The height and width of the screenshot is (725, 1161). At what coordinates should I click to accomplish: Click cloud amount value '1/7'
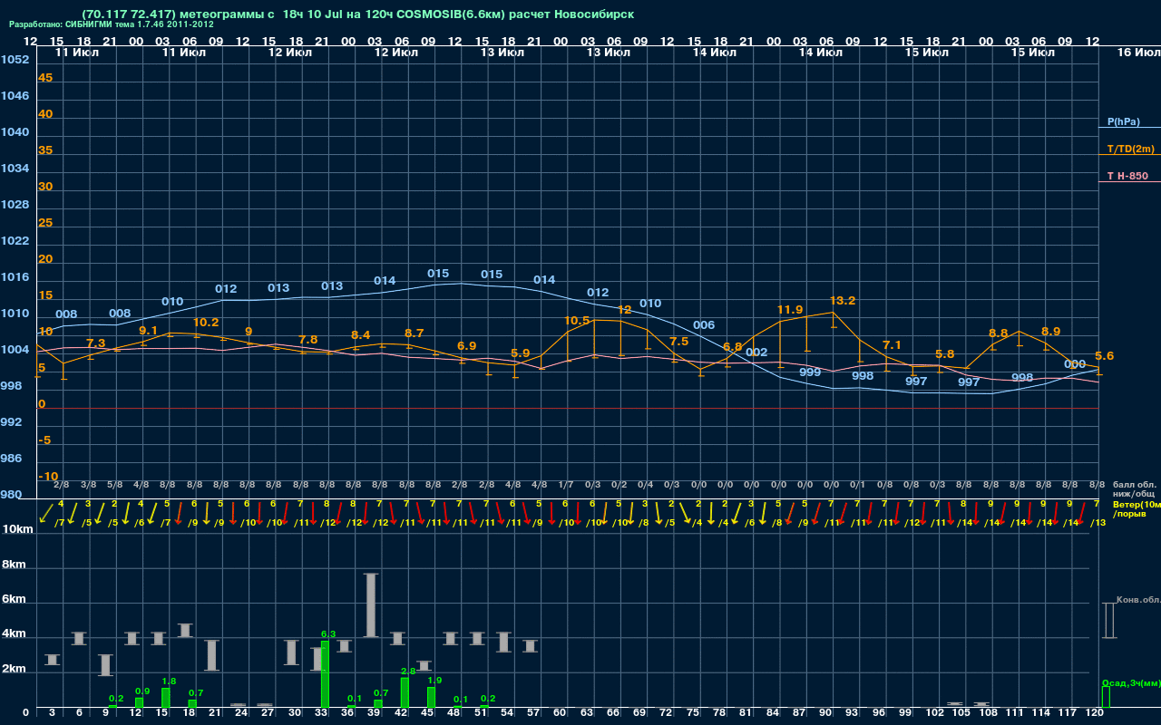pyautogui.click(x=566, y=486)
